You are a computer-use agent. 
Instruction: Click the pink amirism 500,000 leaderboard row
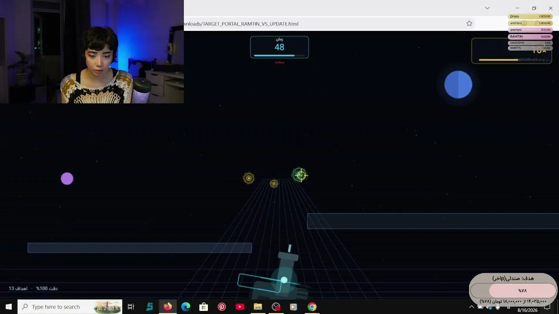(x=530, y=30)
